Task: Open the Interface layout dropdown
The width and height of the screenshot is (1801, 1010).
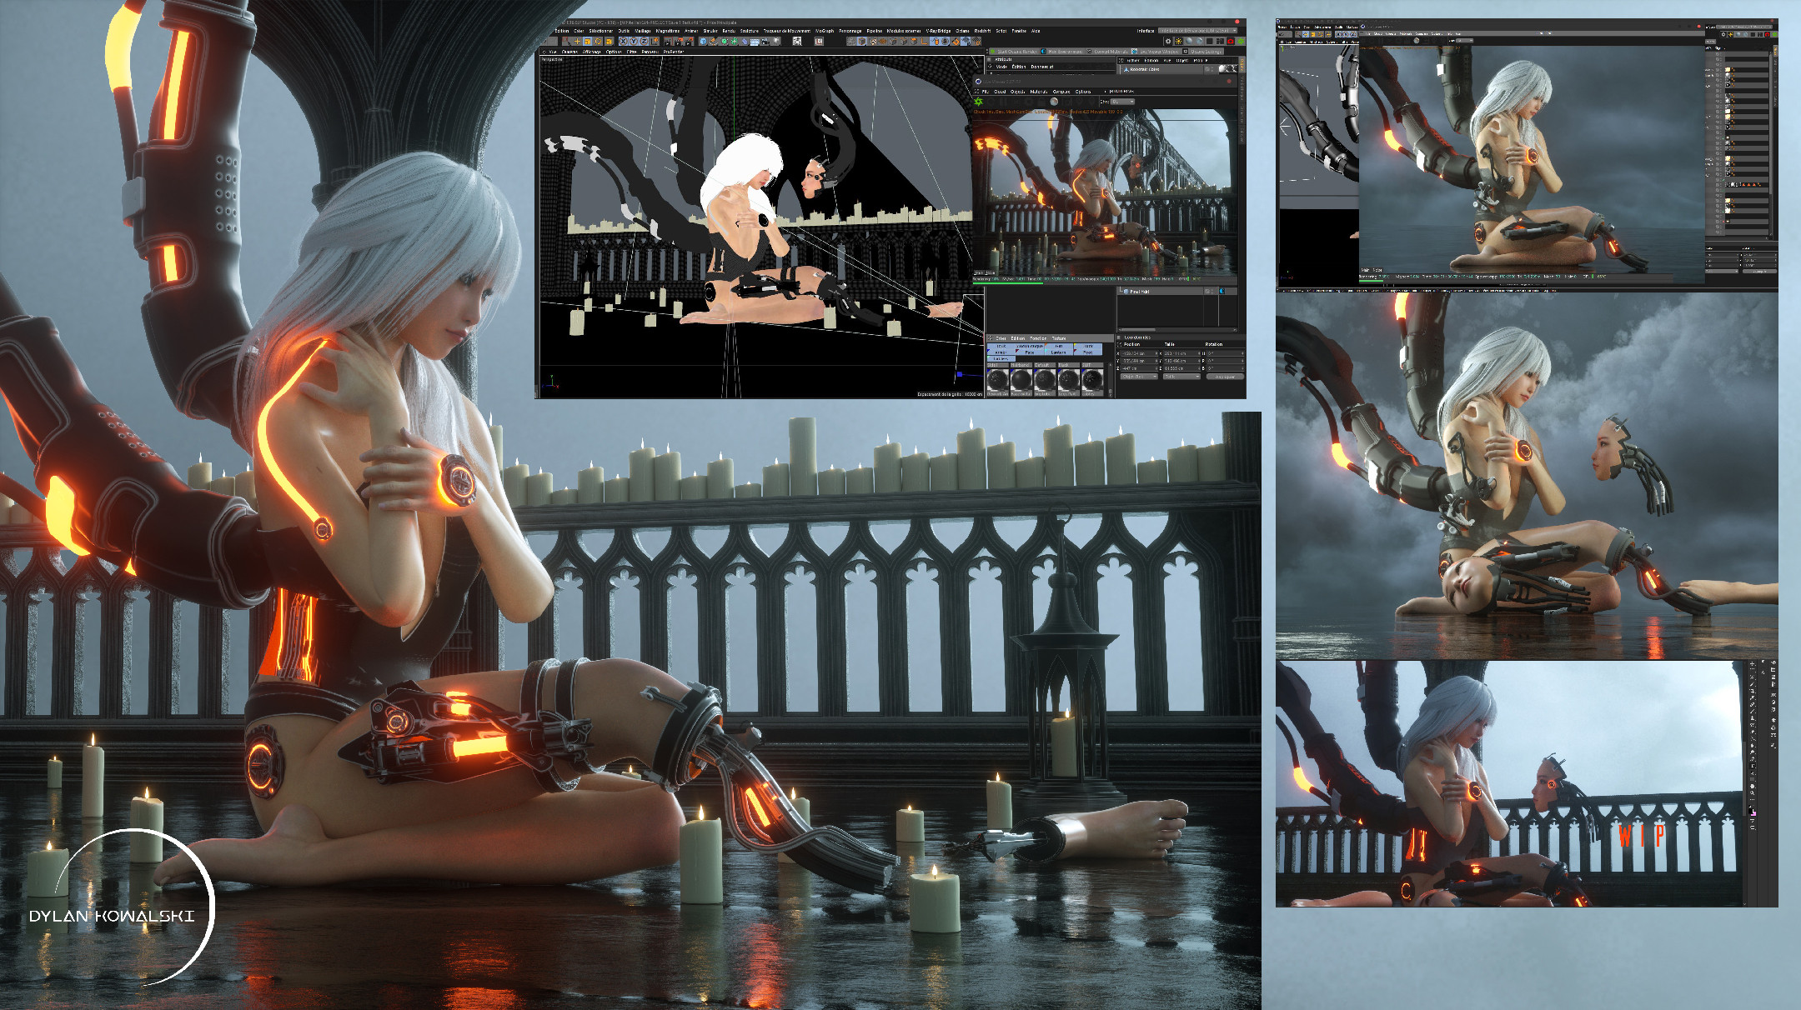Action: (1197, 31)
